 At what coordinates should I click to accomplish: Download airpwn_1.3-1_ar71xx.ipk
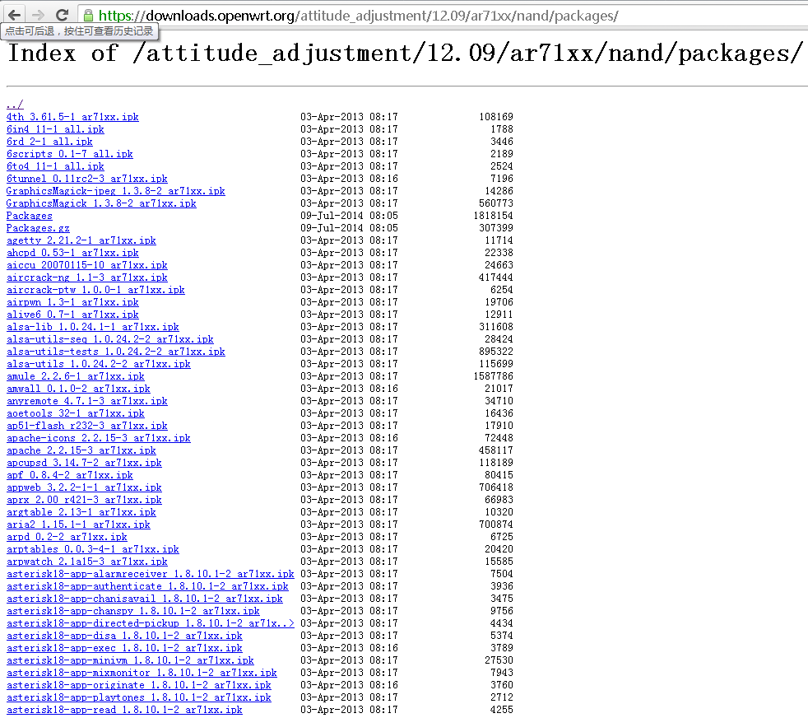pyautogui.click(x=72, y=302)
